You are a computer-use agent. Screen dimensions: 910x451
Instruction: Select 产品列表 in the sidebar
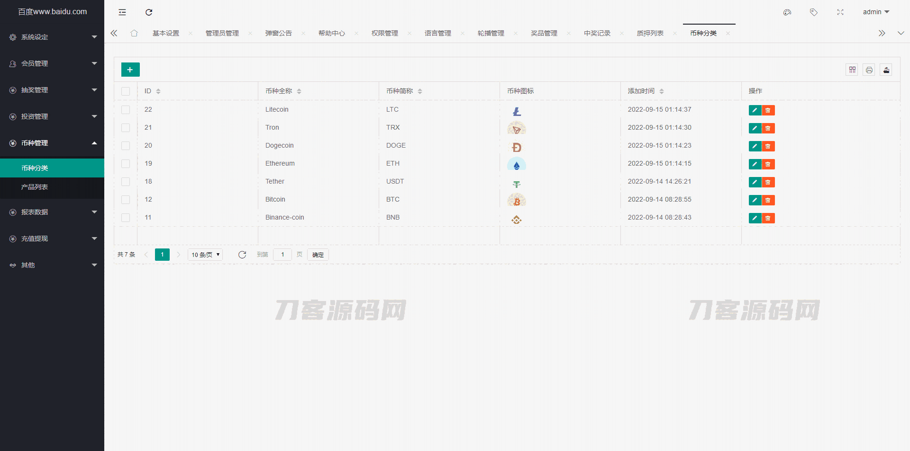click(35, 186)
